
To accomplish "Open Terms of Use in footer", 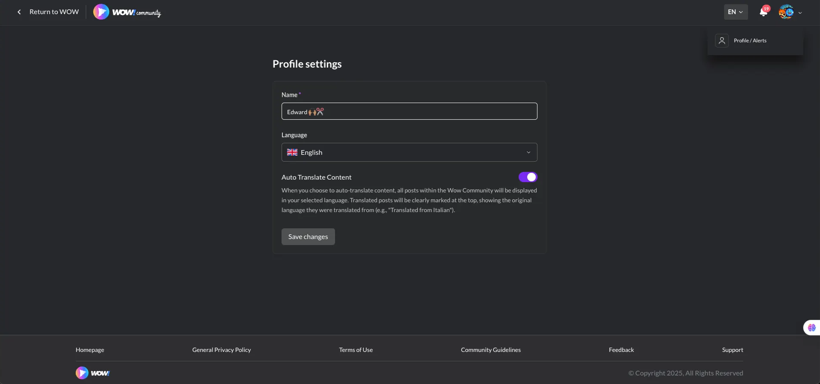I will [x=356, y=350].
